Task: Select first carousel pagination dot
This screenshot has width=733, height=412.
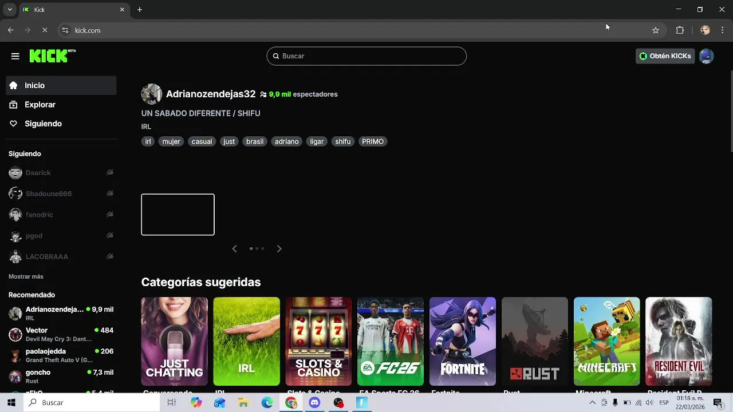Action: tap(251, 248)
